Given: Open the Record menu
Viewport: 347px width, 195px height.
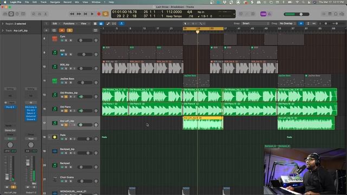Looking at the screenshot, I should click(67, 2).
